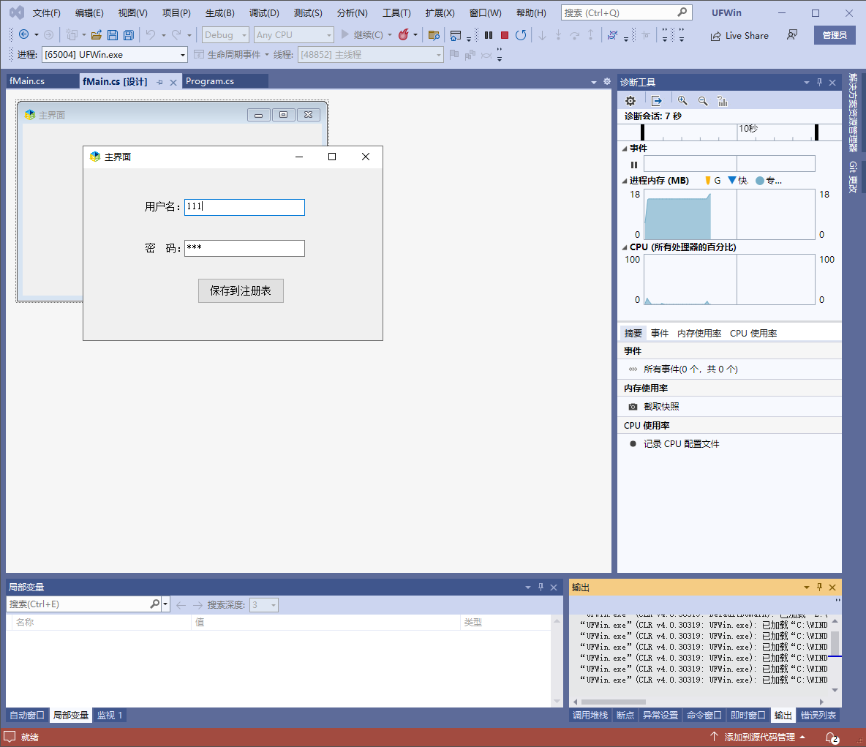Click the search magnifier in Locals panel
Viewport: 866px width, 747px height.
pos(154,604)
